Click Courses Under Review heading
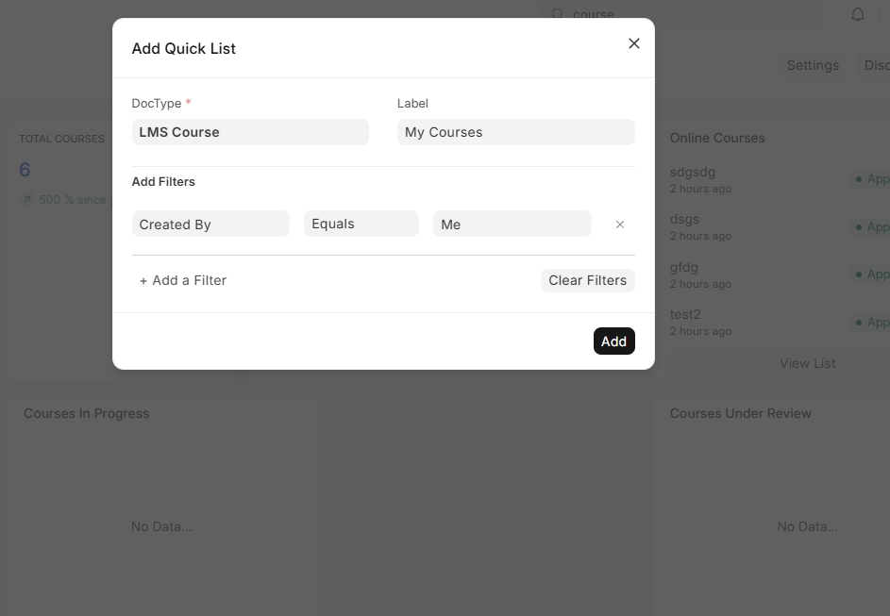890x616 pixels. [740, 413]
